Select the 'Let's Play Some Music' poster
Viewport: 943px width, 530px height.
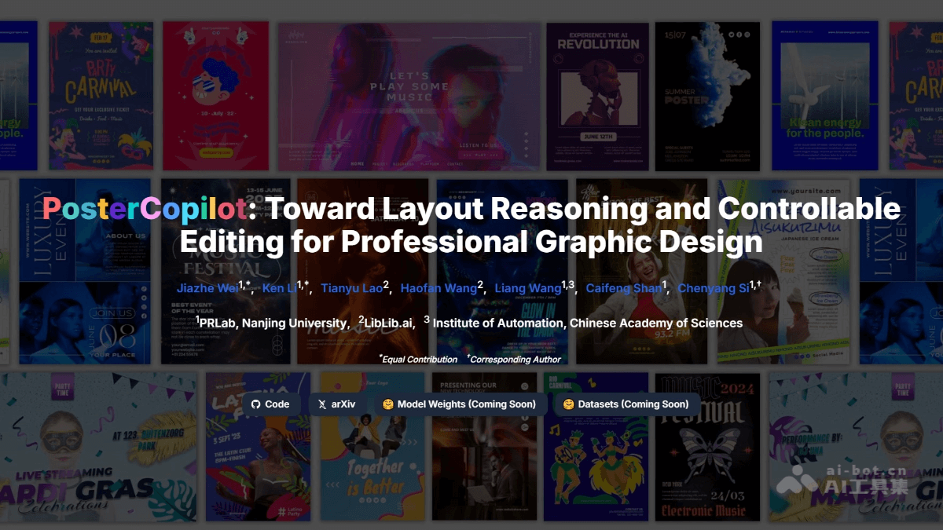pyautogui.click(x=409, y=96)
